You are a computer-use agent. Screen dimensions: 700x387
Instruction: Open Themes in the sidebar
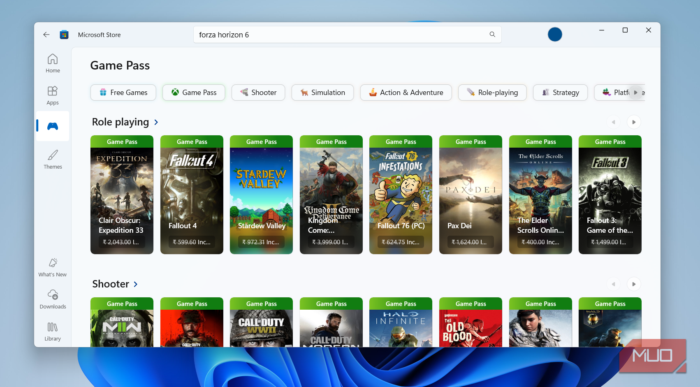click(x=53, y=160)
